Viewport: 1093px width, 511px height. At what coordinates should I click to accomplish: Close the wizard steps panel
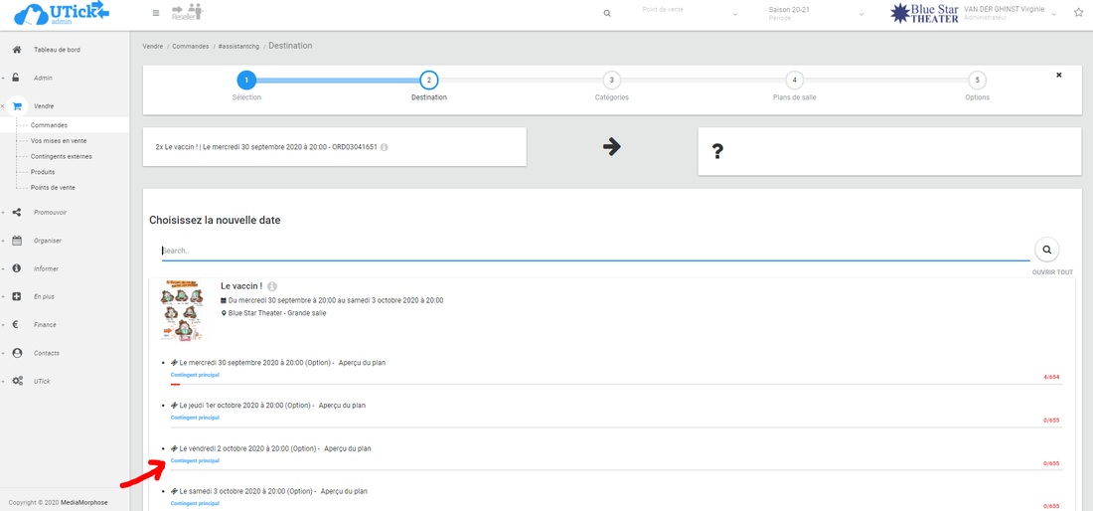click(x=1058, y=75)
